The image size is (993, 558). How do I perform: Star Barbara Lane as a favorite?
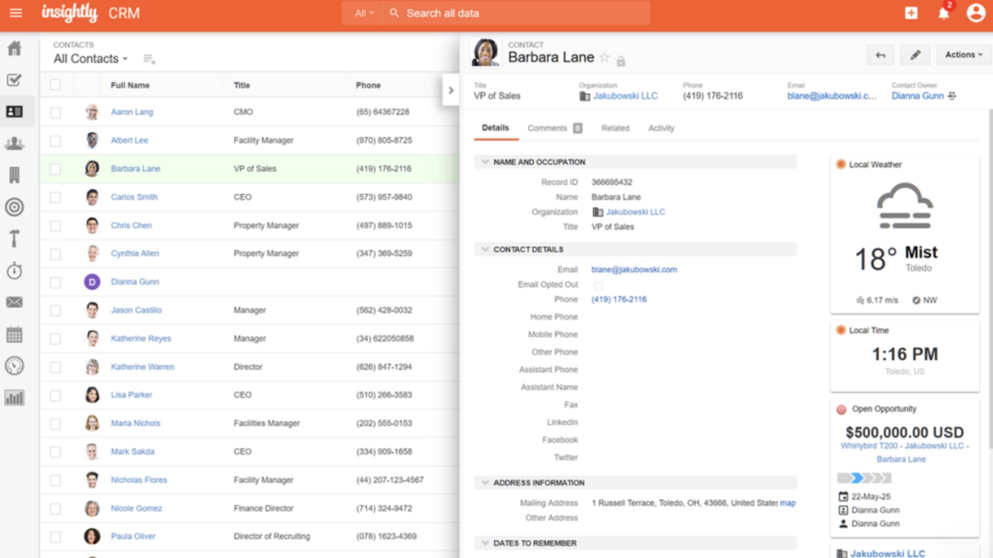pos(605,58)
